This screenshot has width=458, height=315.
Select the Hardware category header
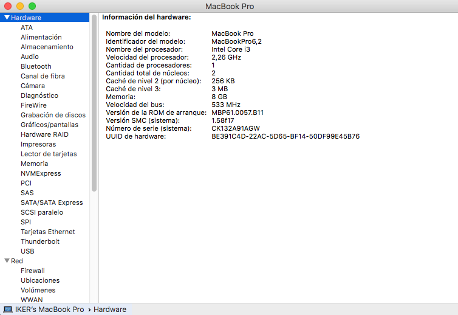tap(44, 18)
